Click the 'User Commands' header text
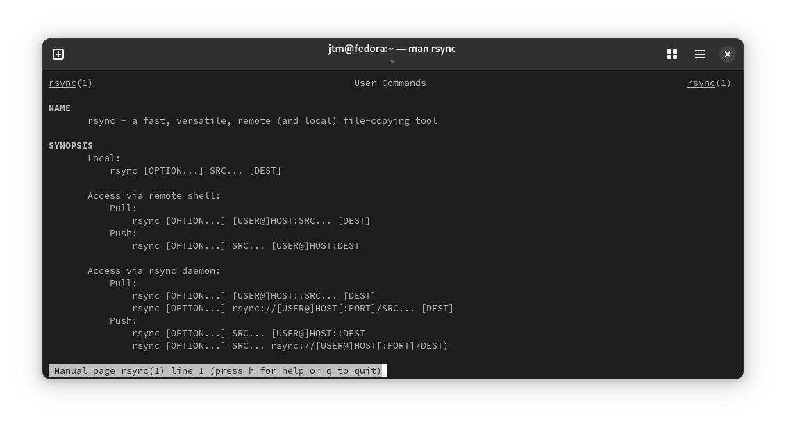Screen dimensions: 786x426 point(390,83)
